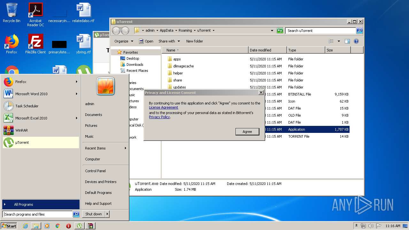Open Music from Start menu right pane
Screen dimensions: 409x230
pos(89,136)
